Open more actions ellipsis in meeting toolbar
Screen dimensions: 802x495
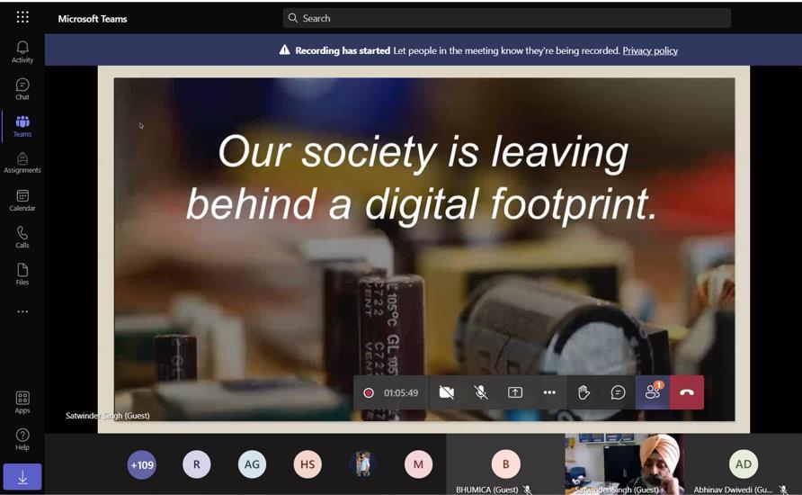pos(549,392)
